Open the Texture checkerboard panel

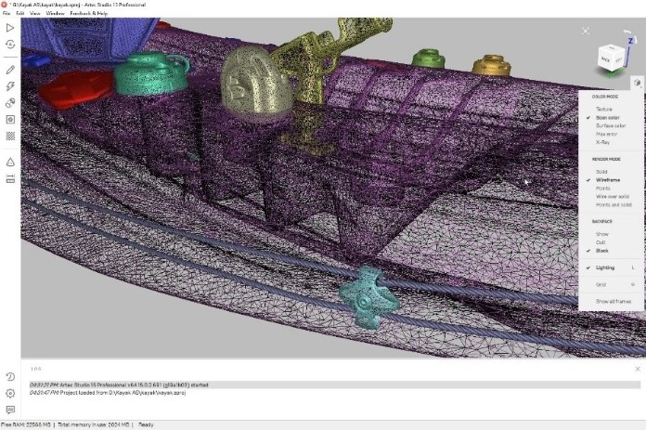(x=9, y=136)
